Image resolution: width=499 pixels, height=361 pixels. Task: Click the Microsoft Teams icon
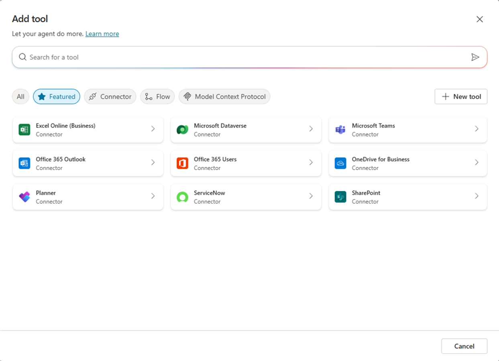[x=340, y=130]
